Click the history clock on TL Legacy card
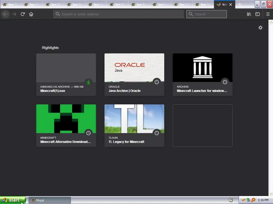This screenshot has height=204, width=273. pos(157,133)
